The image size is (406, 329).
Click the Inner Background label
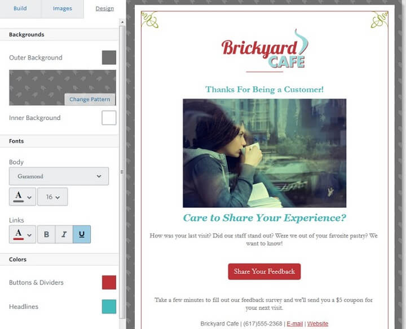pyautogui.click(x=35, y=118)
